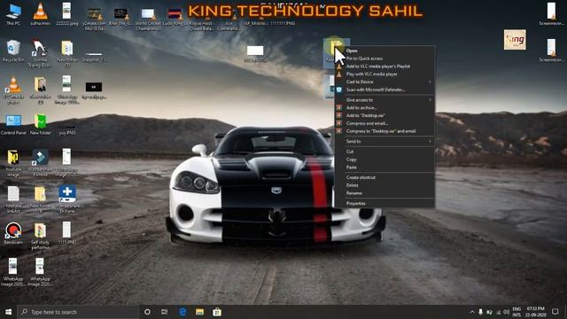Select the 1111.PNG file icon

67,233
